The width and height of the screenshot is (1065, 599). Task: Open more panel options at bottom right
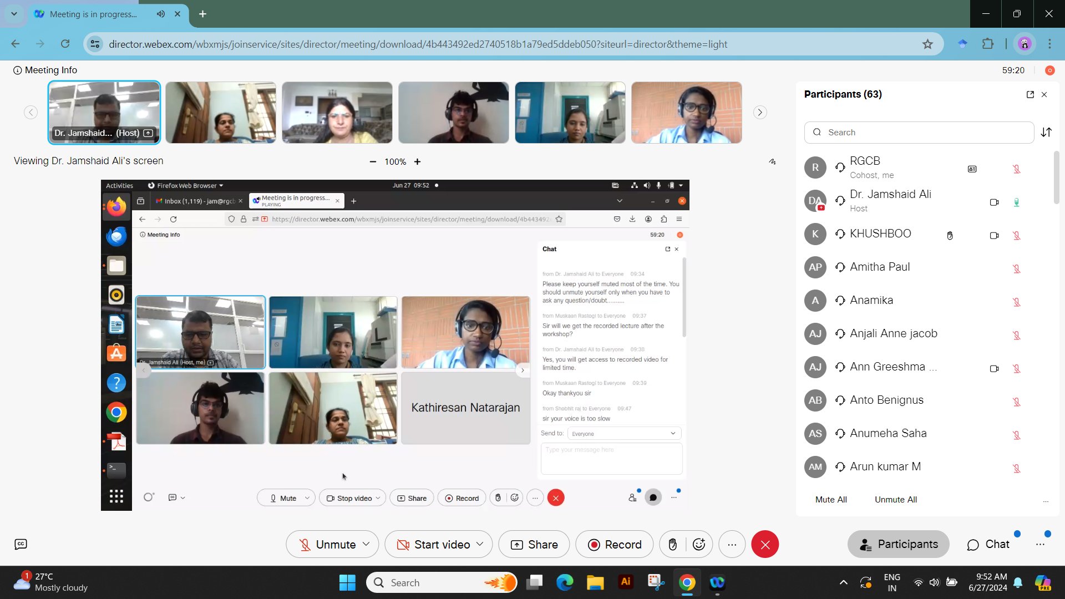click(1040, 544)
